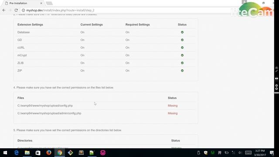Open File Explorer from taskbar
This screenshot has width=279, height=157.
click(x=27, y=153)
